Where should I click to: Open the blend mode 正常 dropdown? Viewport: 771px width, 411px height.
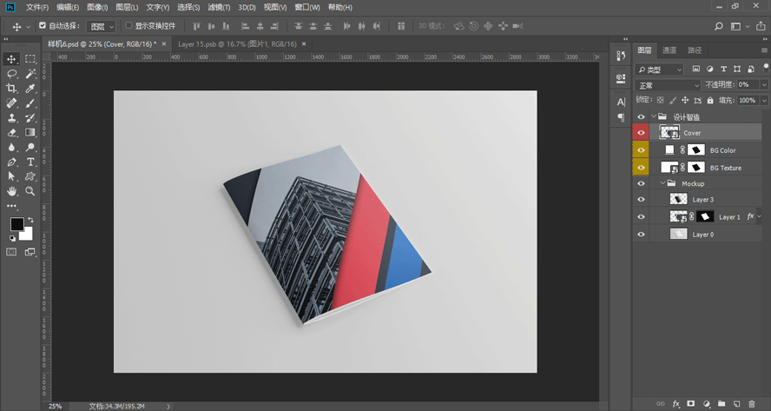pos(668,85)
